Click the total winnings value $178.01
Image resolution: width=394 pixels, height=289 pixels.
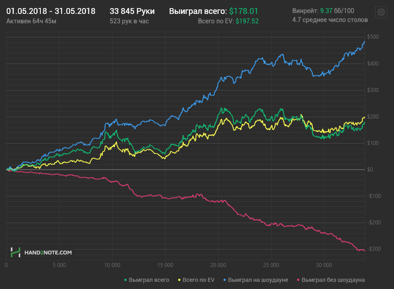244,11
